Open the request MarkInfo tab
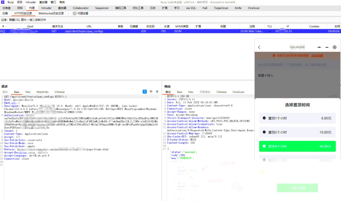Screen dimensions: 341x201 [x=42, y=92]
